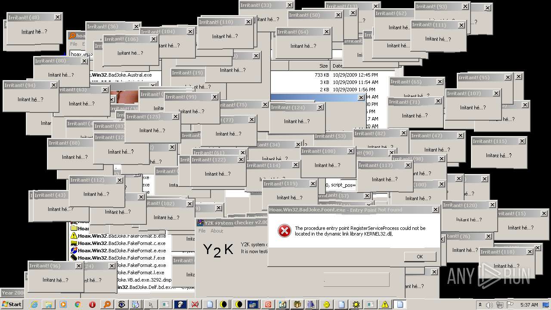Image resolution: width=551 pixels, height=310 pixels.
Task: Open About menu in Y2K system checker
Action: pos(217,231)
